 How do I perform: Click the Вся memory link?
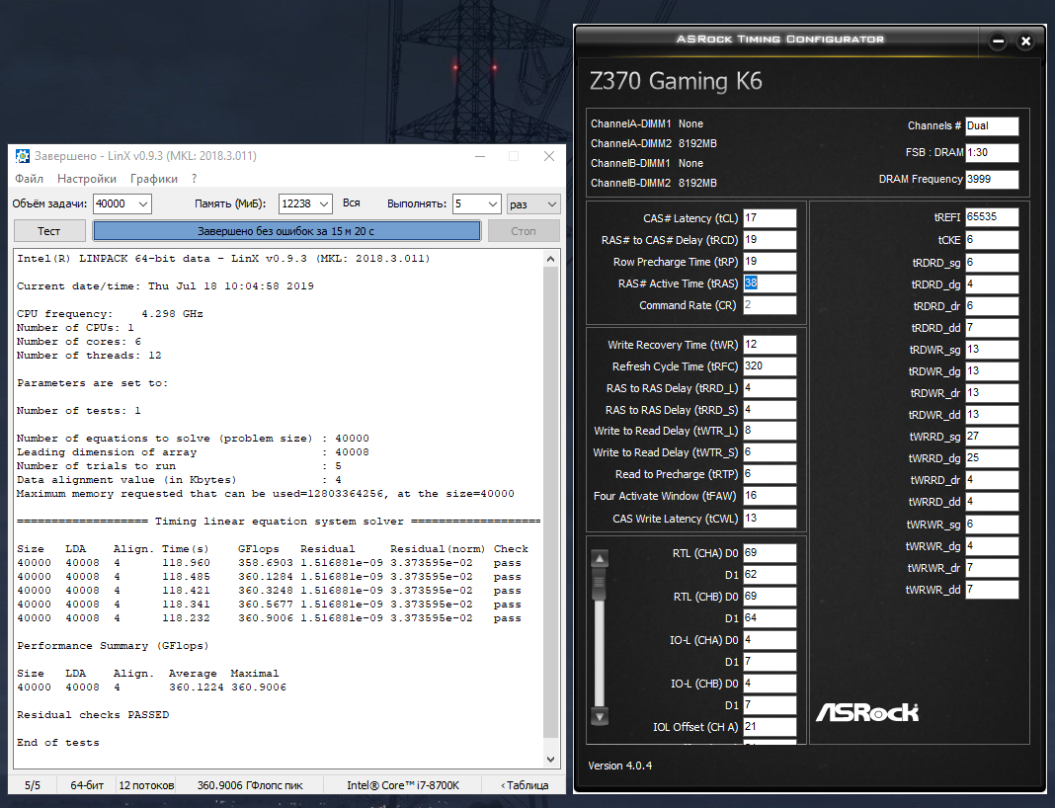click(352, 203)
